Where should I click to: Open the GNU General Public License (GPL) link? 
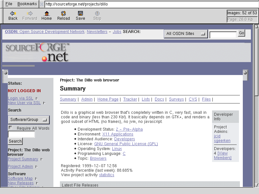126,144
